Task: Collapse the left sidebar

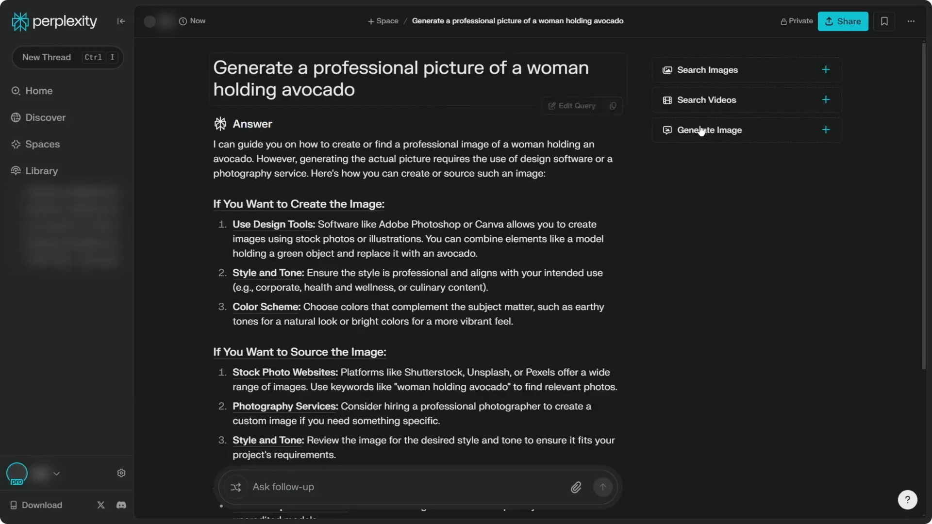Action: (x=121, y=21)
